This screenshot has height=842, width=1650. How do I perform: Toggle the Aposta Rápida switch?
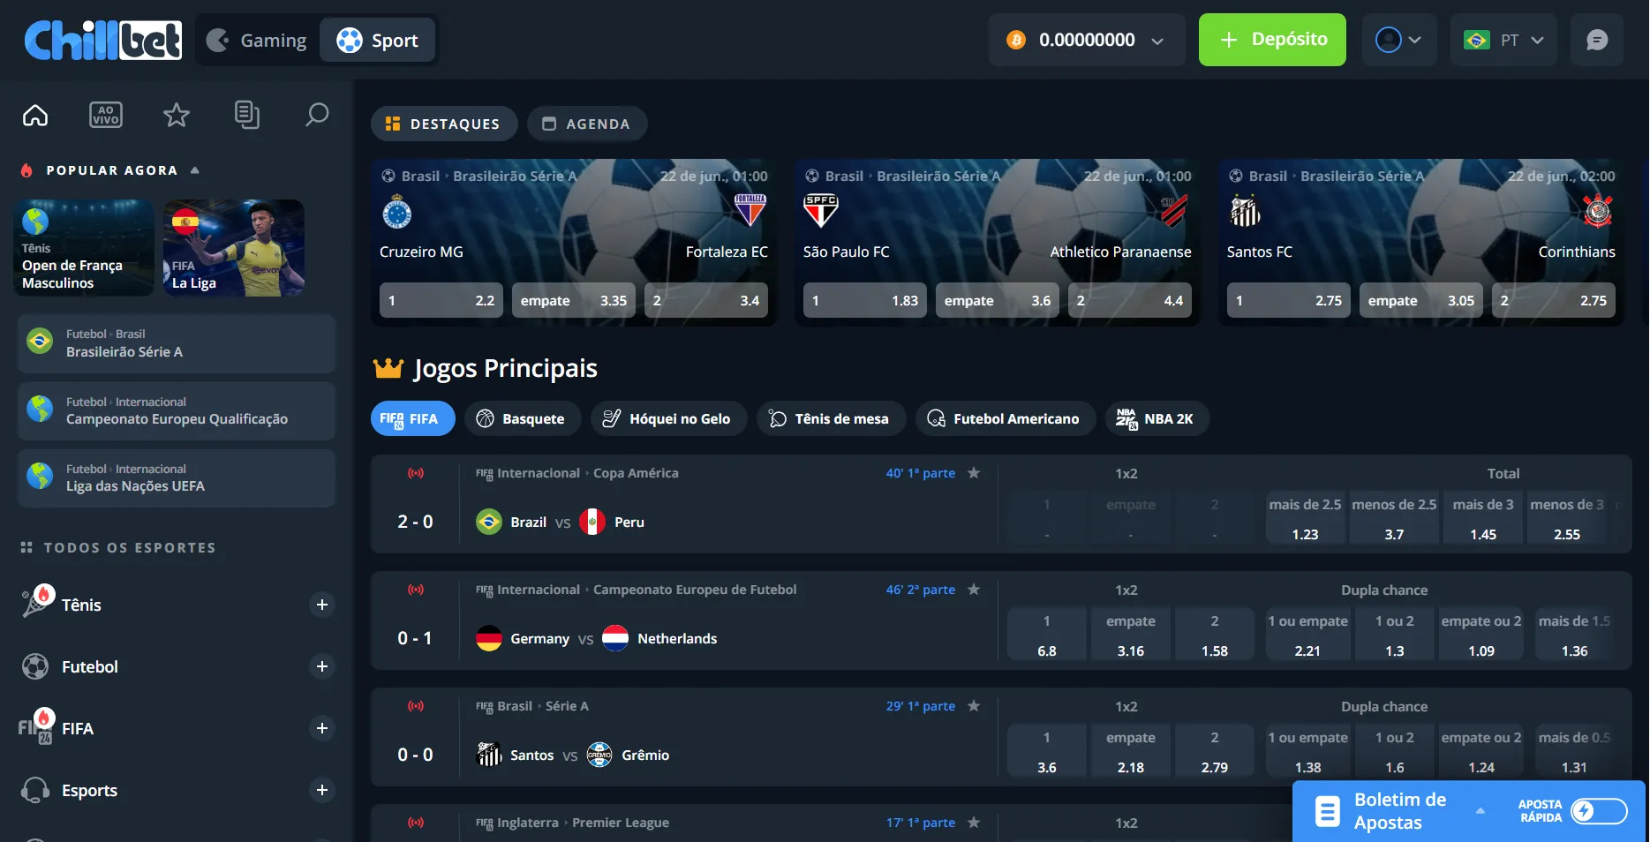[x=1599, y=811]
